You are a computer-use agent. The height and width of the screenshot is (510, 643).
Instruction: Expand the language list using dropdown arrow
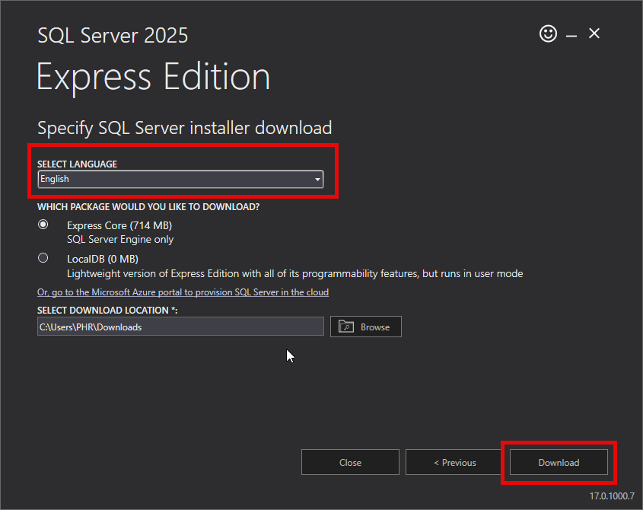tap(317, 180)
